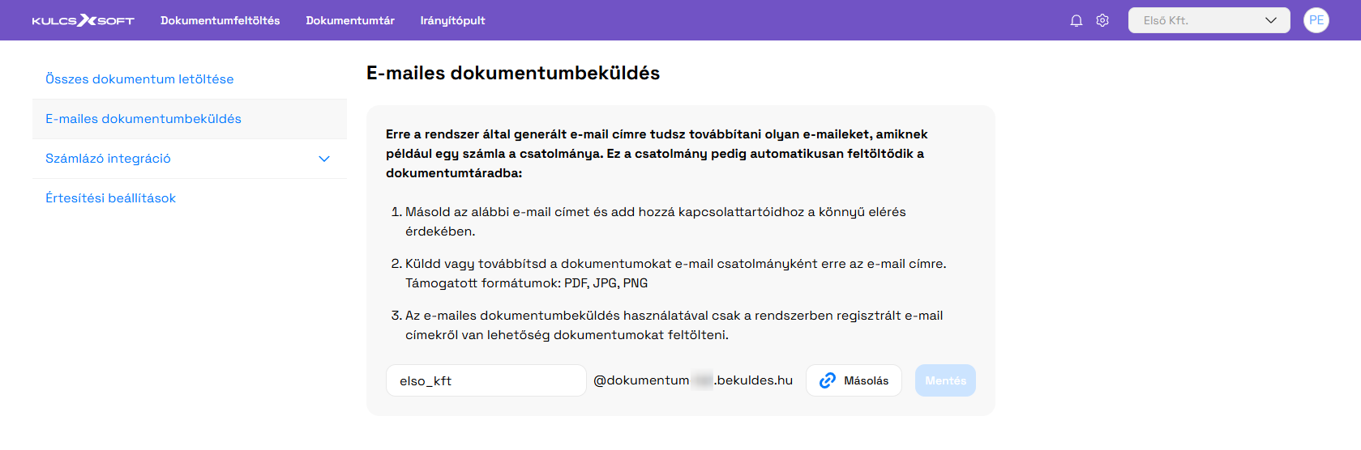Expand Számlázó integráció using its chevron

point(324,159)
